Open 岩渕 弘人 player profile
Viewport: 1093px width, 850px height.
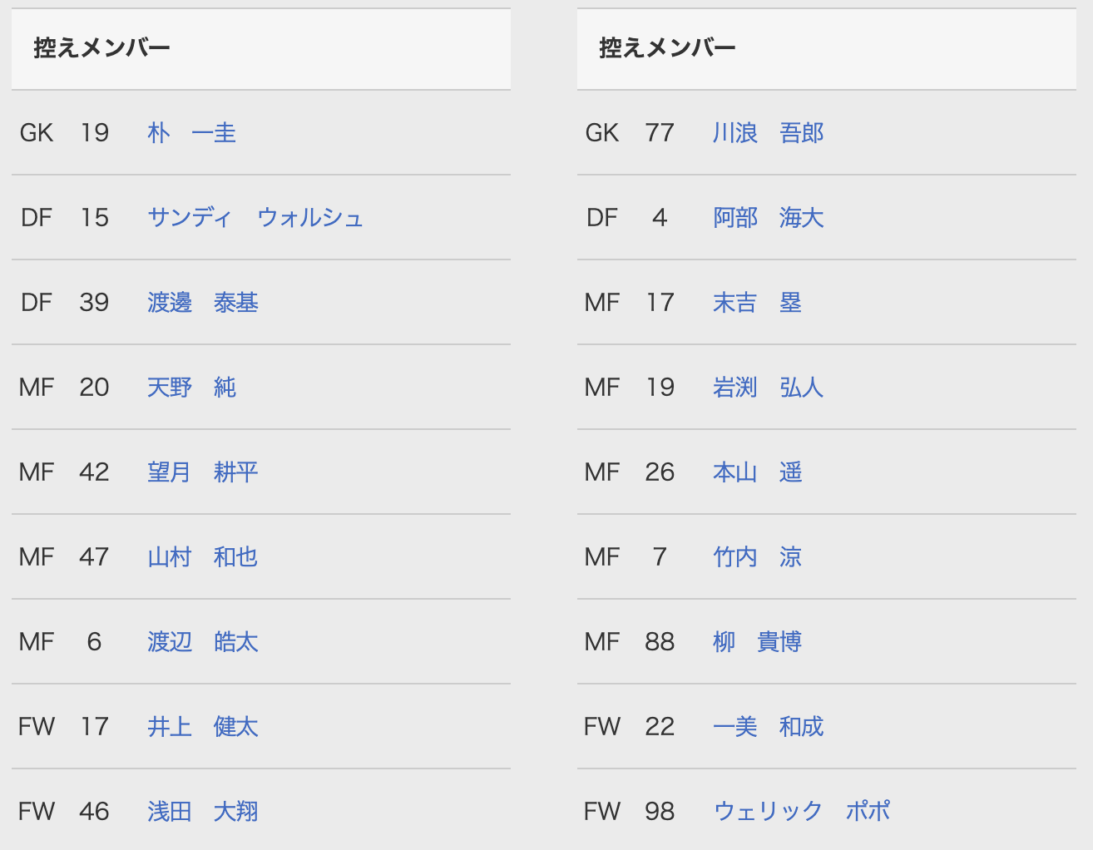coord(768,388)
